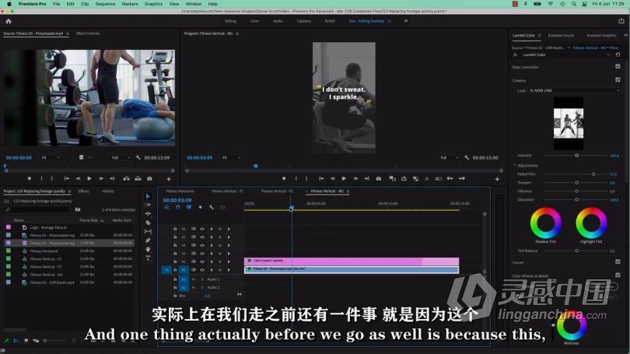Toggle Curves section checkbox

(x=618, y=261)
